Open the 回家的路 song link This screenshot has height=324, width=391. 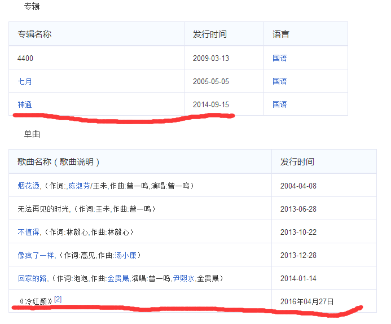pyautogui.click(x=32, y=278)
